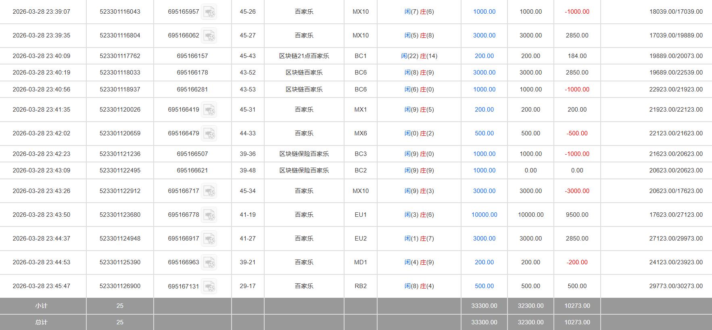Open the 10000.00 bet amount link
The width and height of the screenshot is (712, 330).
click(484, 215)
